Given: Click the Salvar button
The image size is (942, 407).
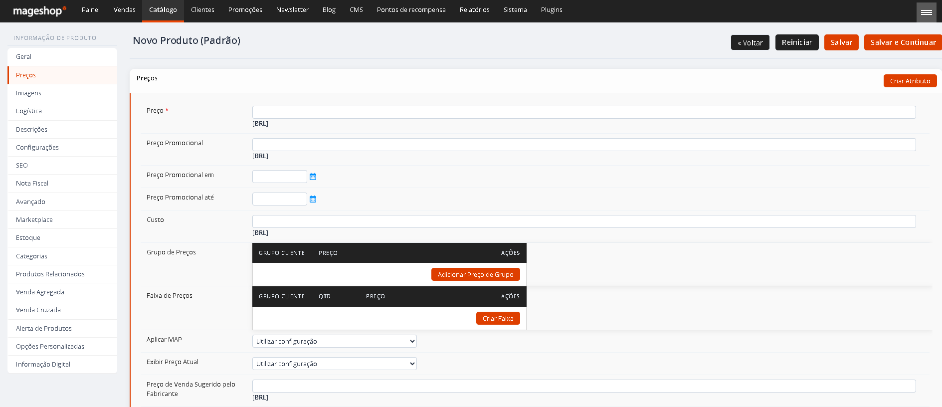Looking at the screenshot, I should [841, 42].
